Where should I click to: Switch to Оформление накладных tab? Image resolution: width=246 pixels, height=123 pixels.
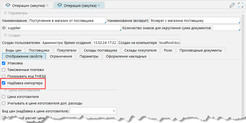click(126, 56)
